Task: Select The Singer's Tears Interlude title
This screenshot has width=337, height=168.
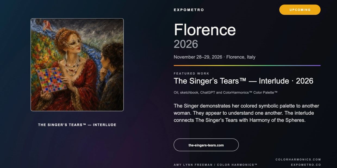Action: click(x=244, y=81)
